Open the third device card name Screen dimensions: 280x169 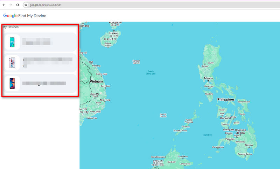pos(44,83)
